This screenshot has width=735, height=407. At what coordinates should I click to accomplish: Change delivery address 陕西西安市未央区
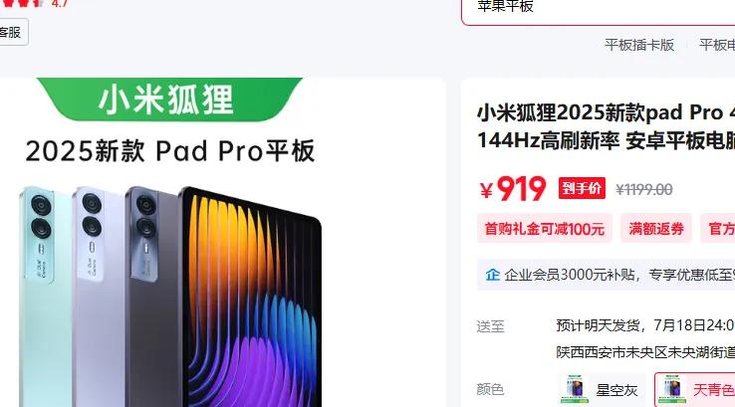tap(645, 352)
